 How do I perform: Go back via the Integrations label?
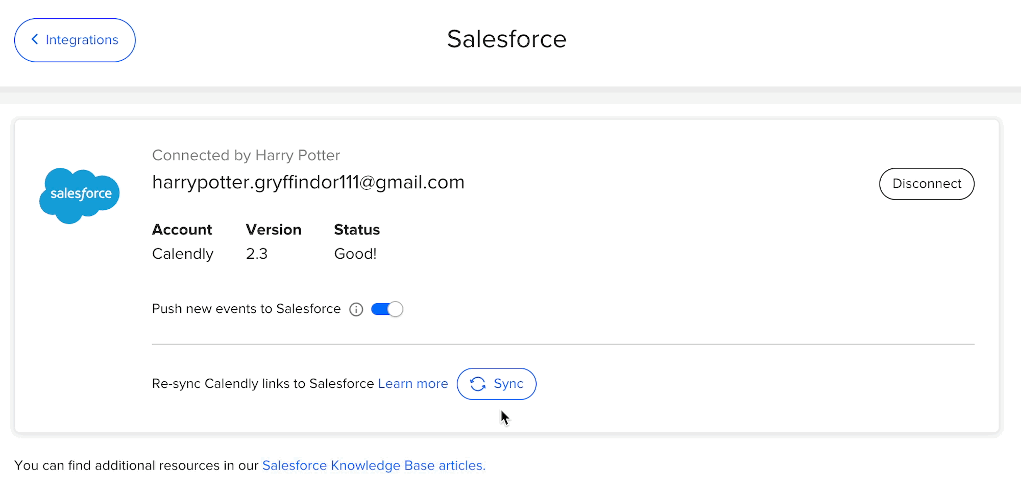coord(82,40)
